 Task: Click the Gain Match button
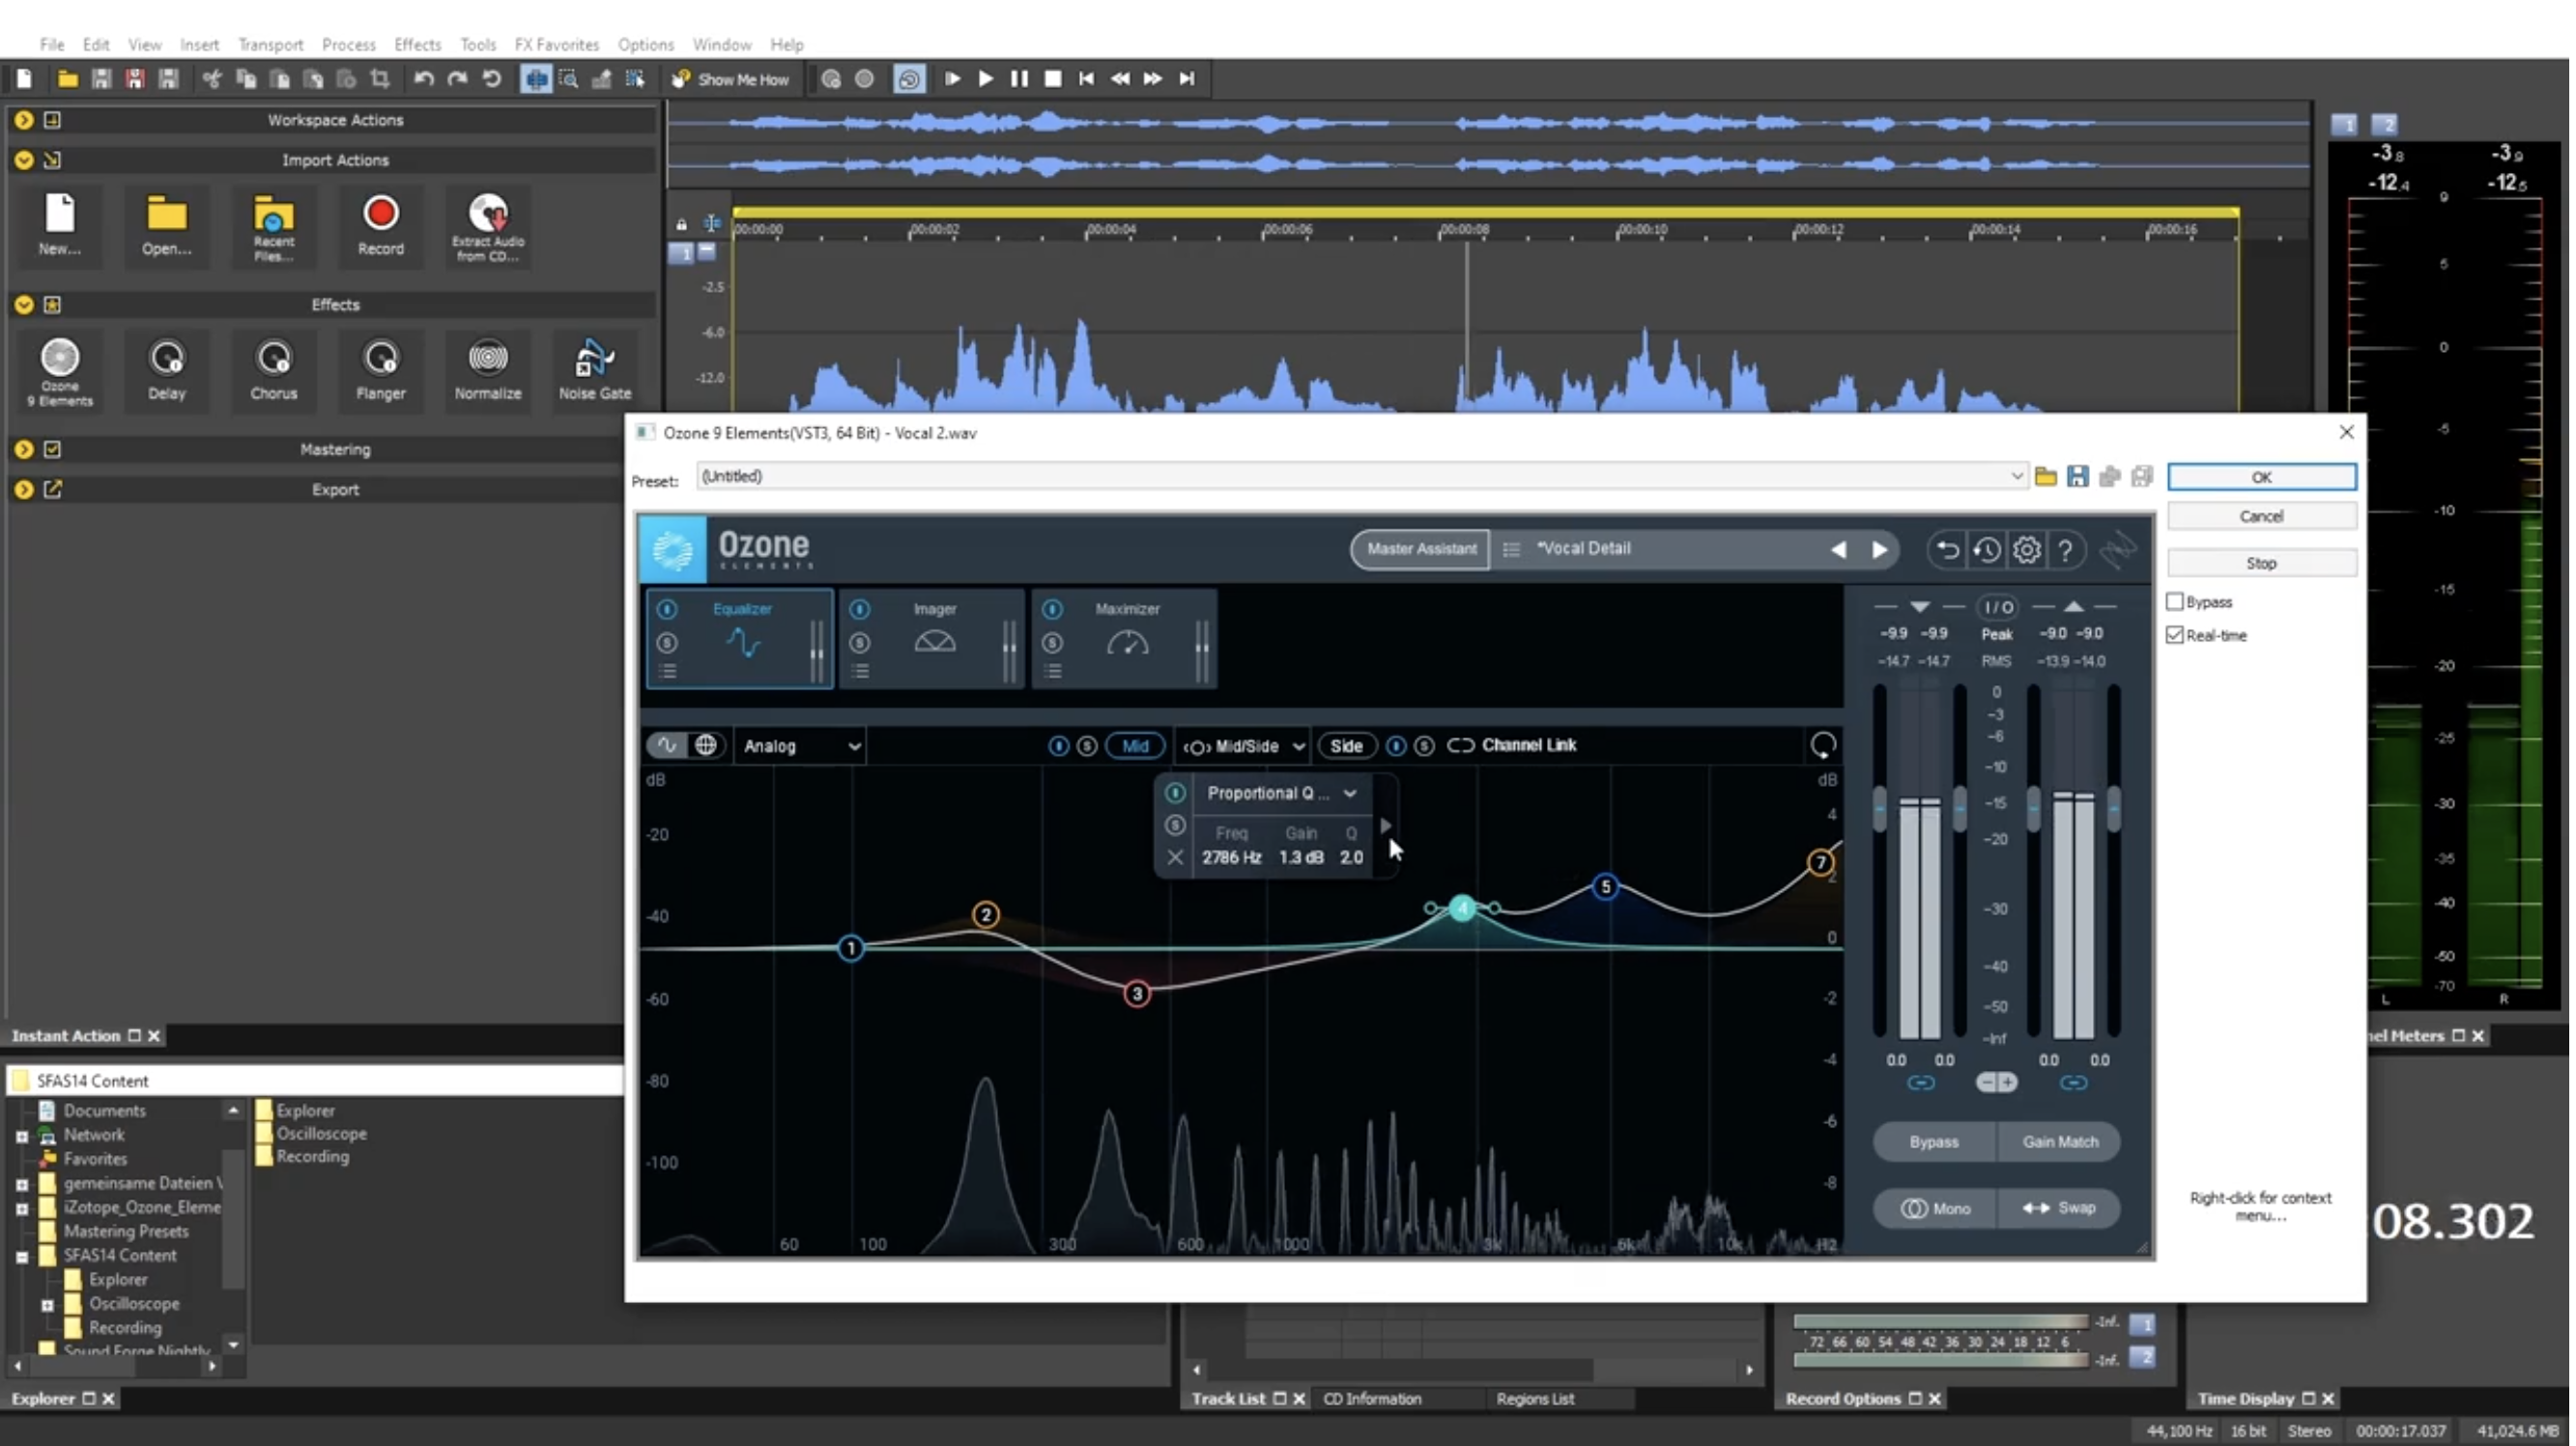[2059, 1142]
